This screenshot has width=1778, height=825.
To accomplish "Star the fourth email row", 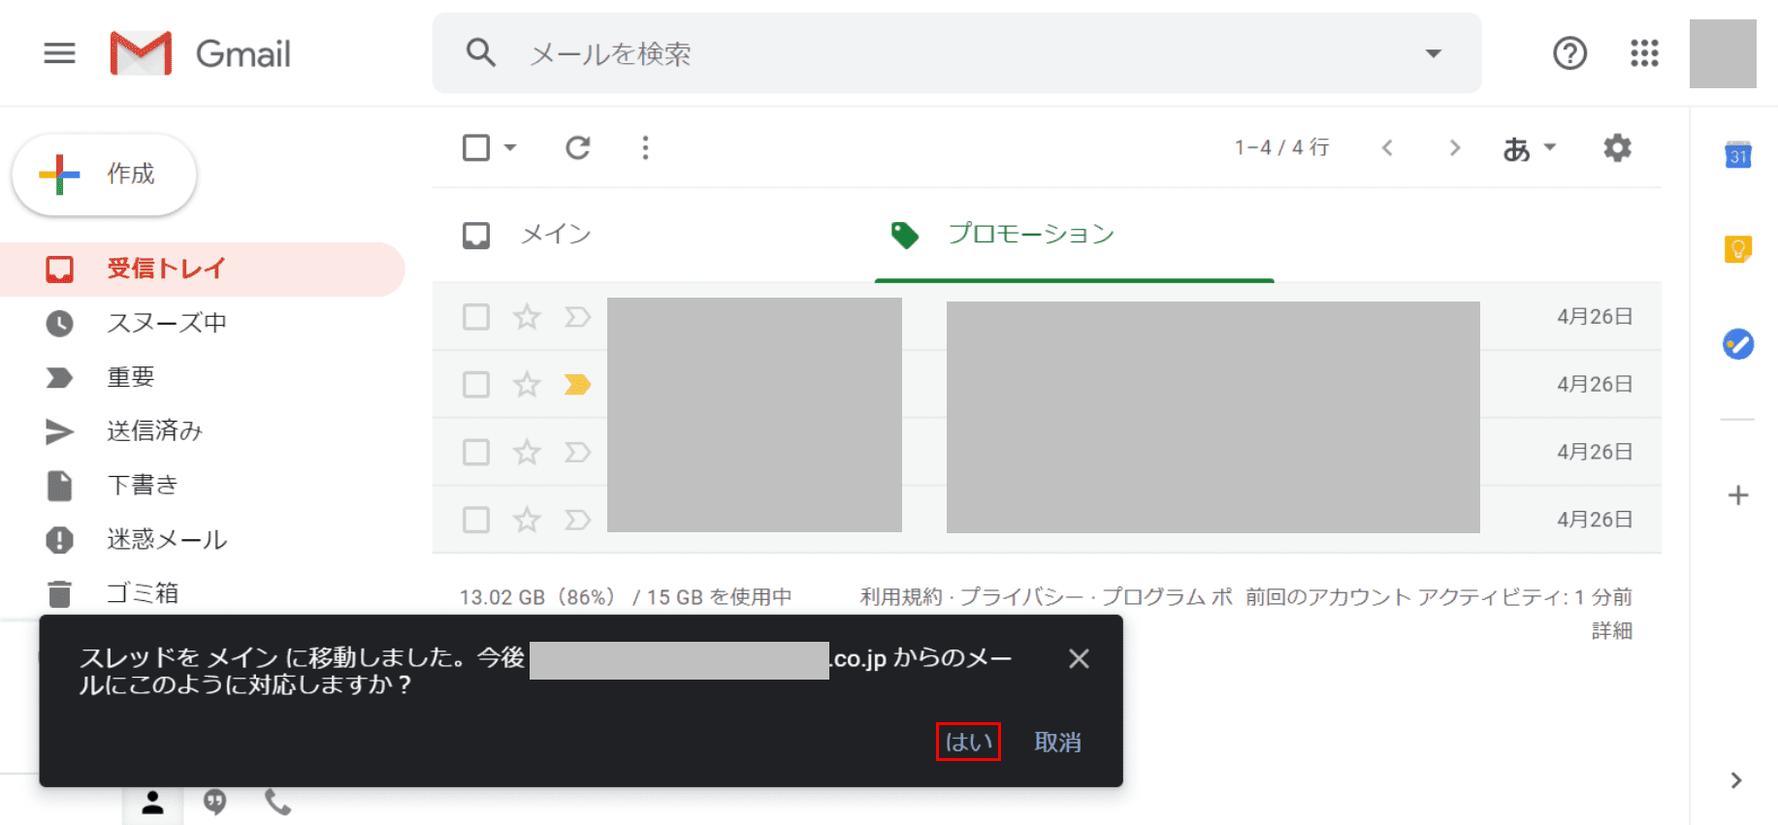I will 527,520.
